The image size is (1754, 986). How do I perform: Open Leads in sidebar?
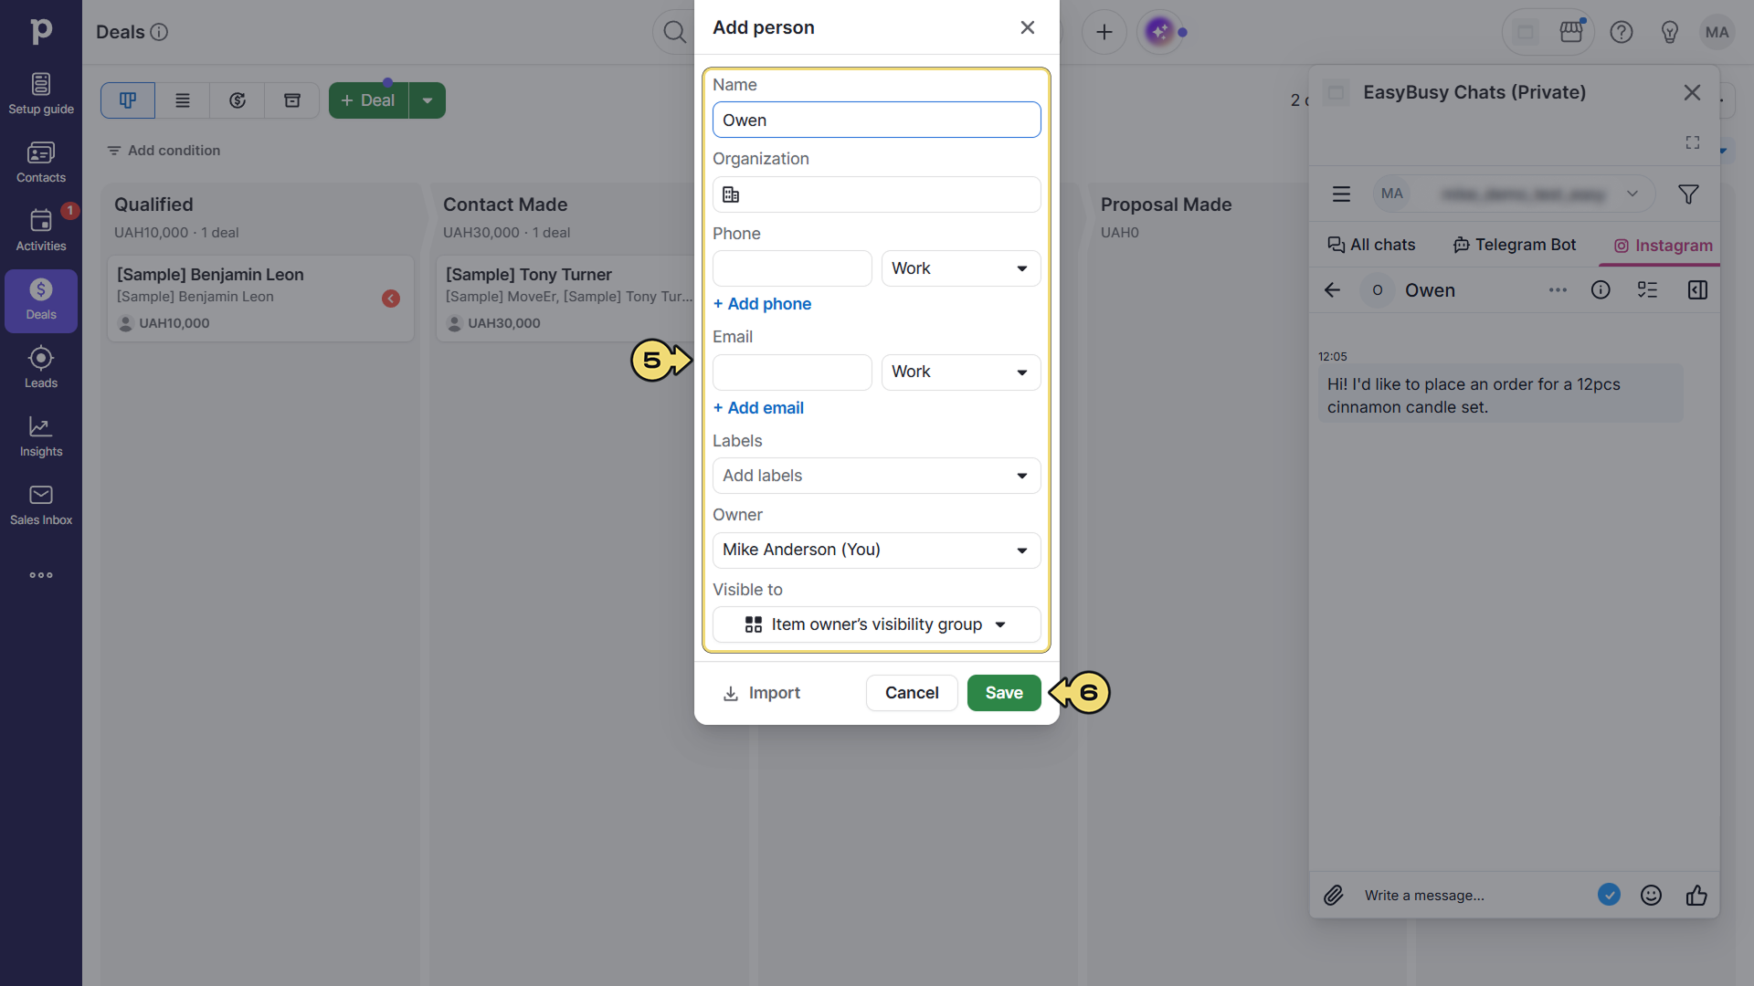click(41, 368)
